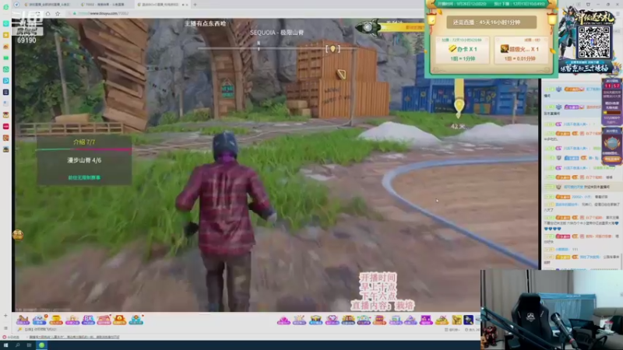Open browser hamburger menu at top right
This screenshot has width=623, height=350.
tap(618, 13)
